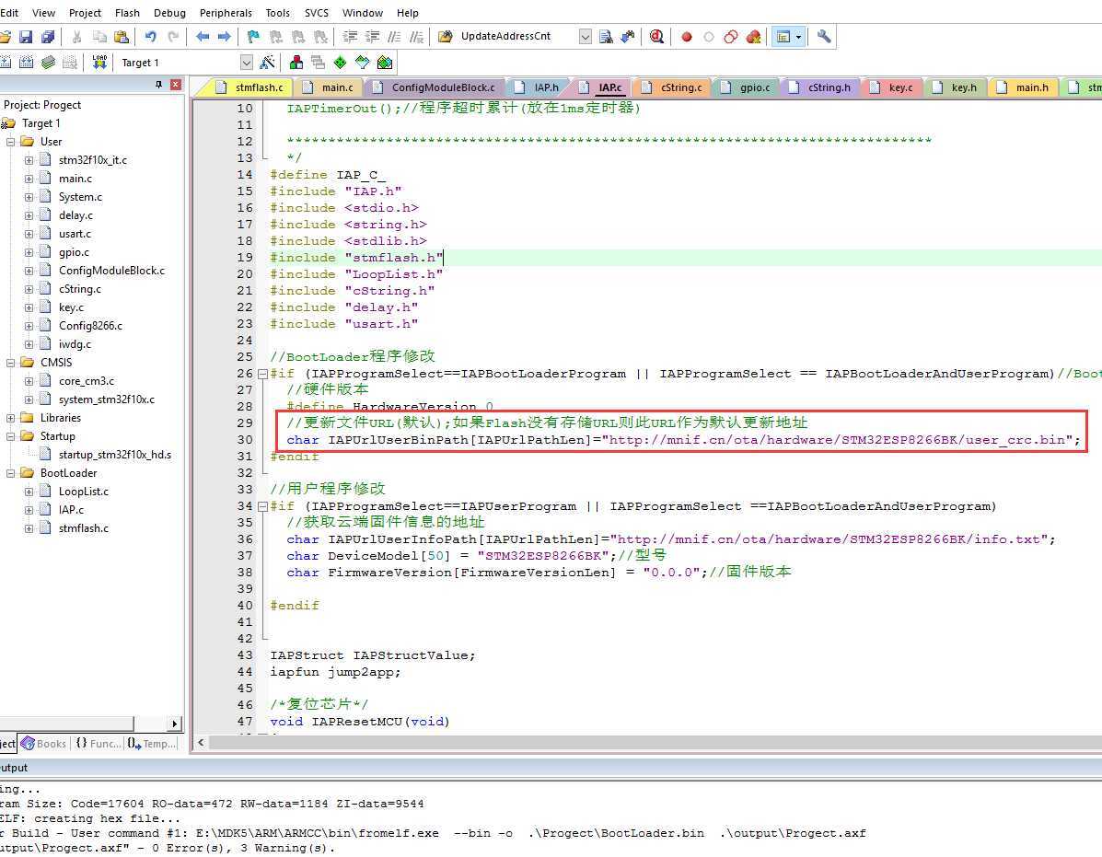The image size is (1102, 857).
Task: Click editor horizontal scrollbar left arrow
Action: [201, 743]
